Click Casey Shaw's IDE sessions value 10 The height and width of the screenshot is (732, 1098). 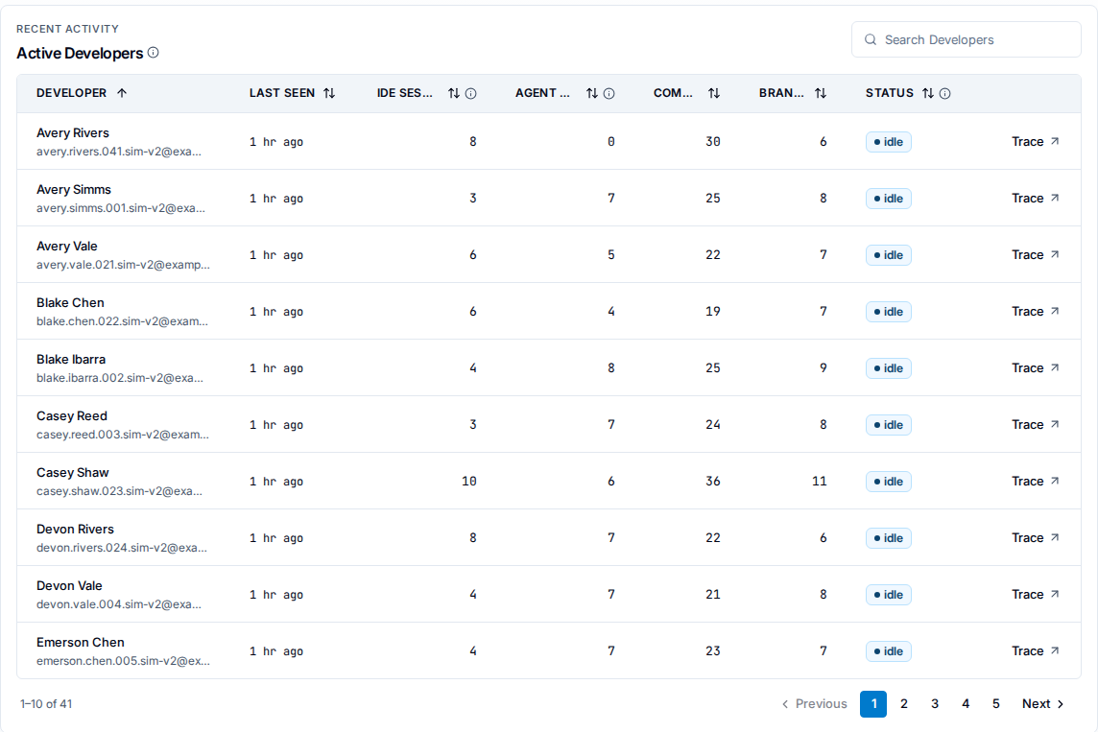tap(469, 482)
